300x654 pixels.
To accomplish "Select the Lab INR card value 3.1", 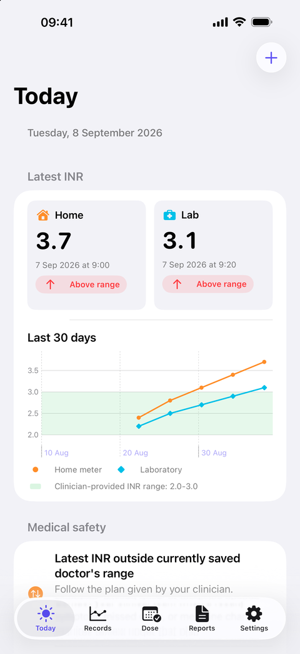I will 179,241.
